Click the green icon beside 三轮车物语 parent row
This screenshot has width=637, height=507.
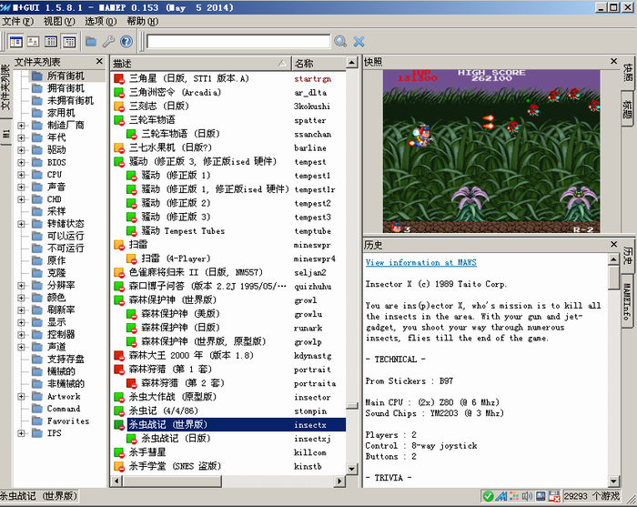(119, 120)
